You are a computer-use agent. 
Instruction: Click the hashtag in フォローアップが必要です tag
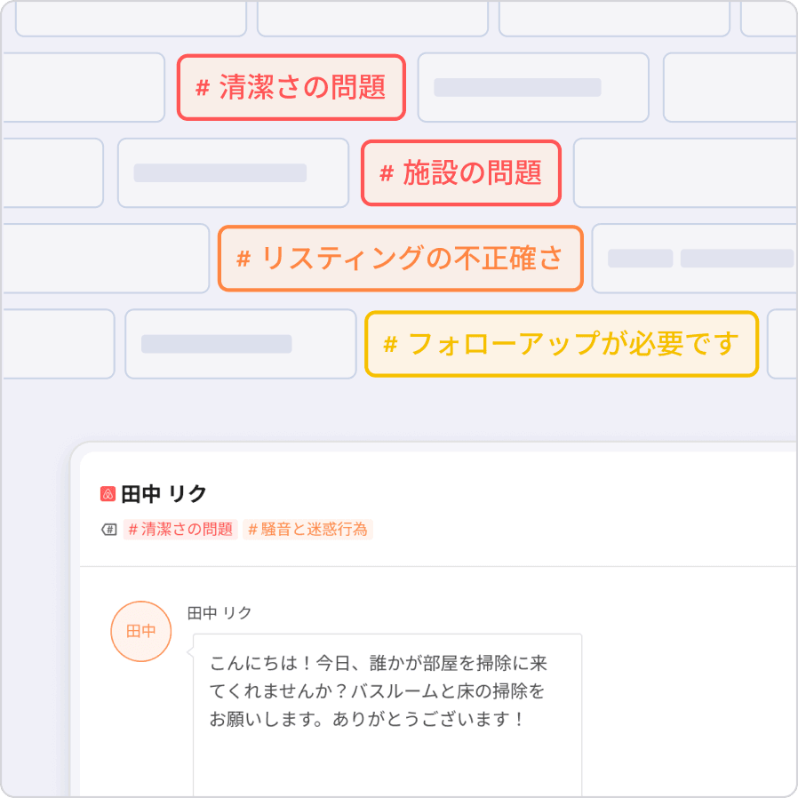point(389,344)
